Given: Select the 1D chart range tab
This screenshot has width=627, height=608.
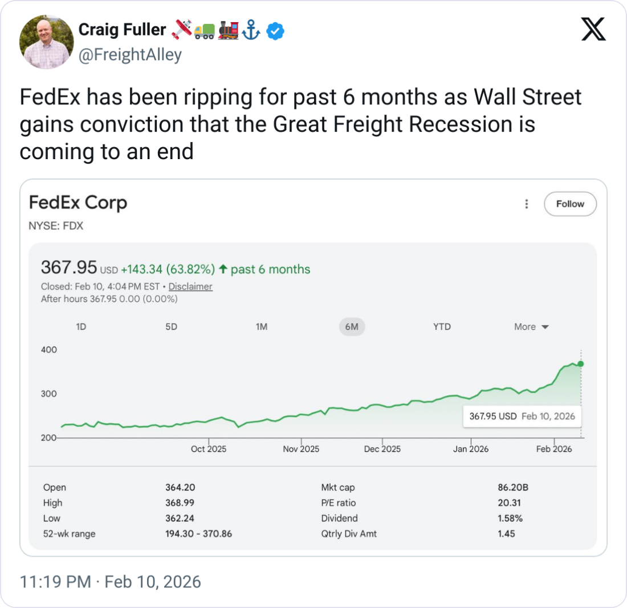Looking at the screenshot, I should (x=81, y=327).
